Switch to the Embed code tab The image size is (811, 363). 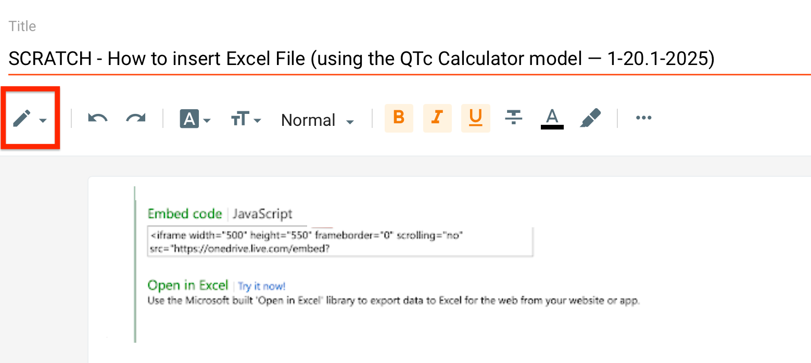point(185,214)
